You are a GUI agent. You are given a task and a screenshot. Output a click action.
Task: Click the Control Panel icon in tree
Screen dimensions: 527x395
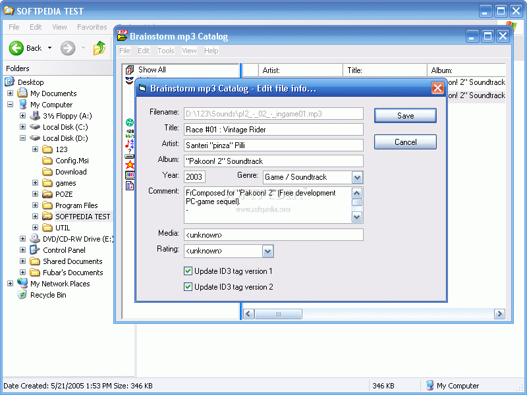click(35, 250)
